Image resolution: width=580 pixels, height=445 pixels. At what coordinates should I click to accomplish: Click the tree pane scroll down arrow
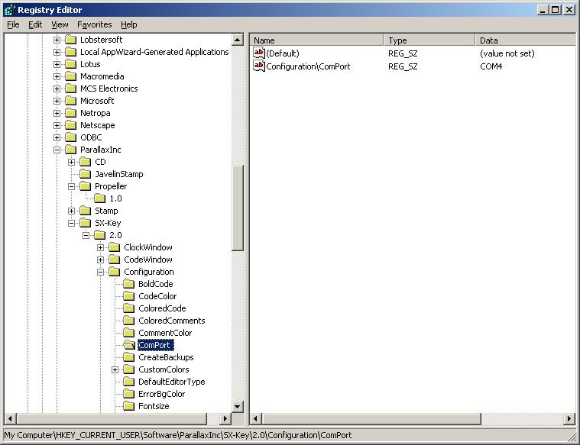tap(238, 407)
